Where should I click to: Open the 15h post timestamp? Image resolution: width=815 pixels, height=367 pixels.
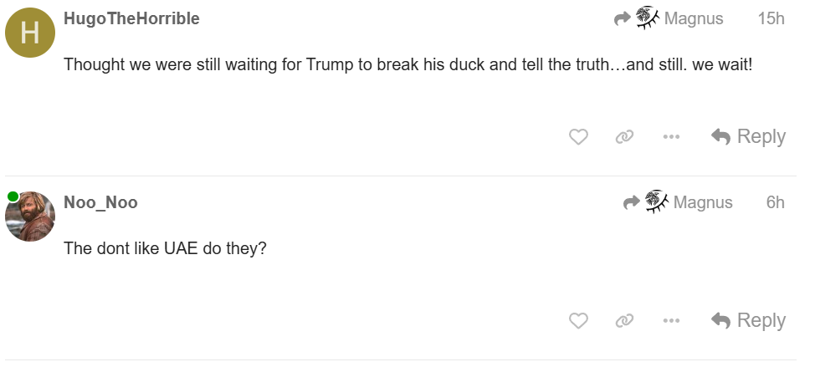771,18
